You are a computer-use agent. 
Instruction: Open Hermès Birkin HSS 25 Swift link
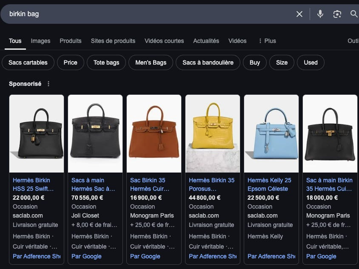[x=33, y=184]
